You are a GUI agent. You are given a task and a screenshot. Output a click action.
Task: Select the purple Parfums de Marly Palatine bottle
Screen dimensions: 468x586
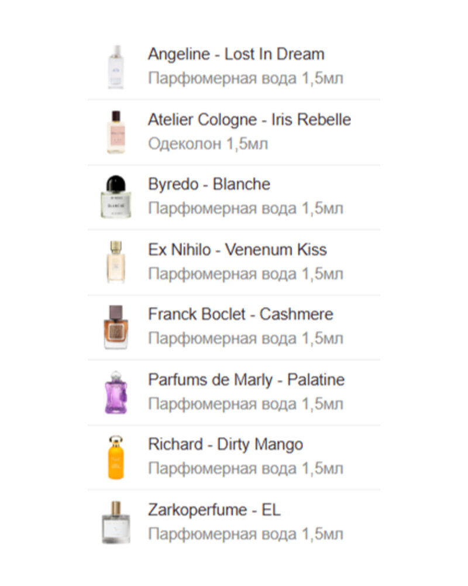116,392
